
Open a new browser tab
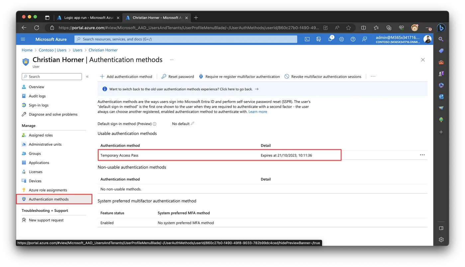196,18
